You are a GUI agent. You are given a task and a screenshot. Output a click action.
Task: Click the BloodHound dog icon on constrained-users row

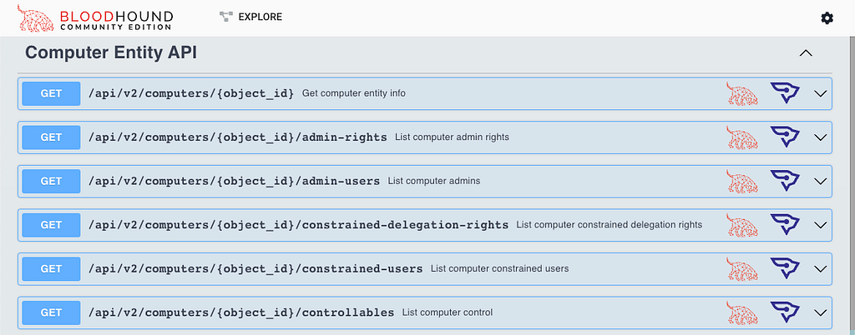[742, 269]
